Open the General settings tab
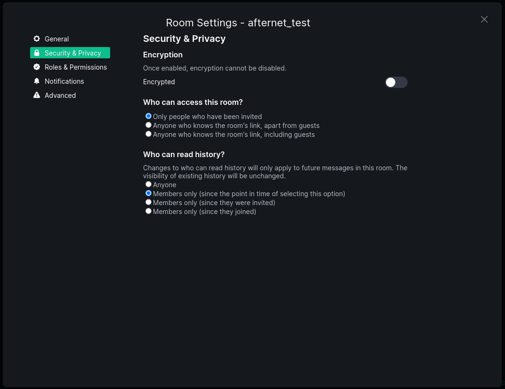505x389 pixels. pyautogui.click(x=56, y=39)
